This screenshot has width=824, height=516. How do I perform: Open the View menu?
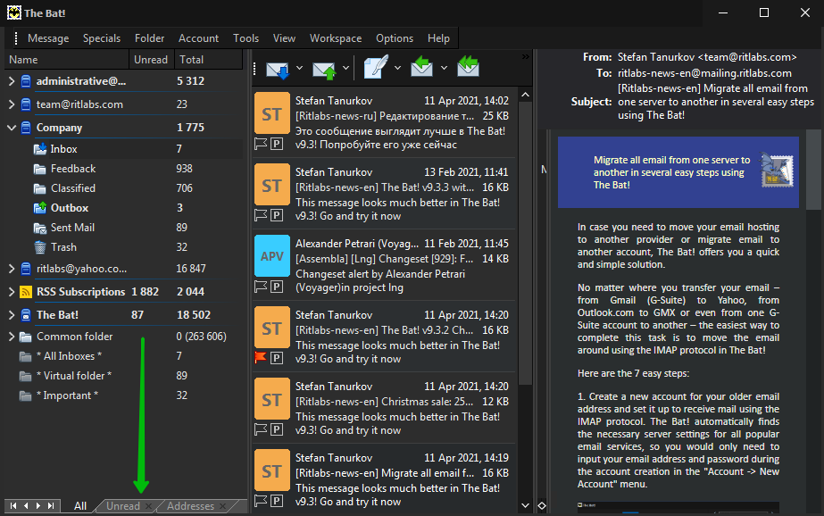pyautogui.click(x=284, y=38)
